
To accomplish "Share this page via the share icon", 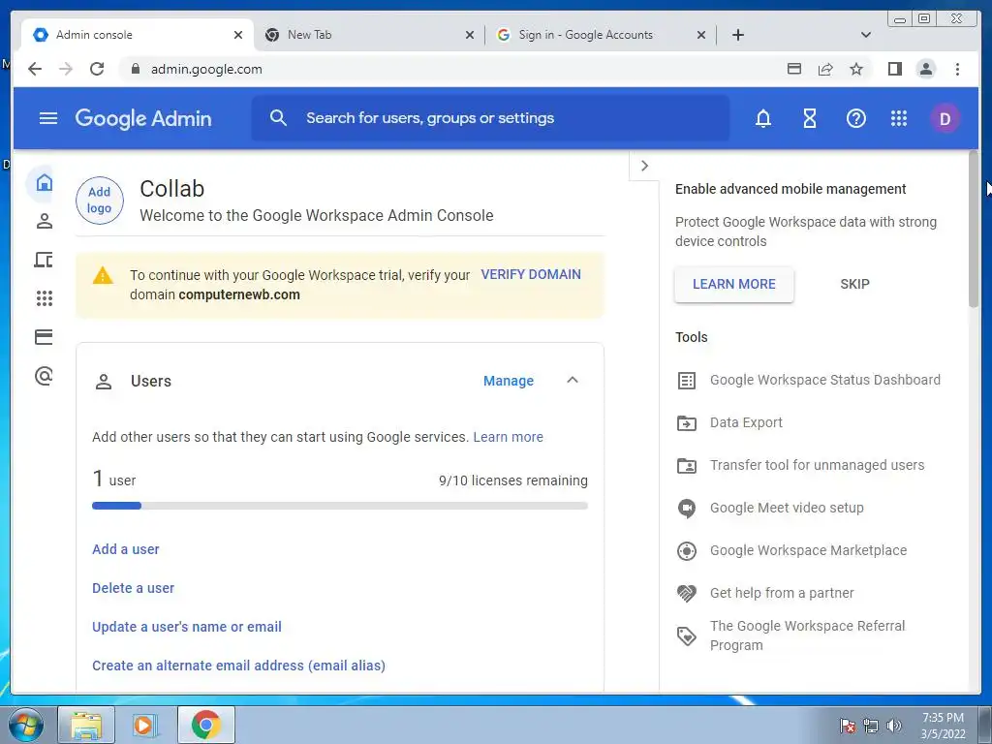I will [x=825, y=69].
